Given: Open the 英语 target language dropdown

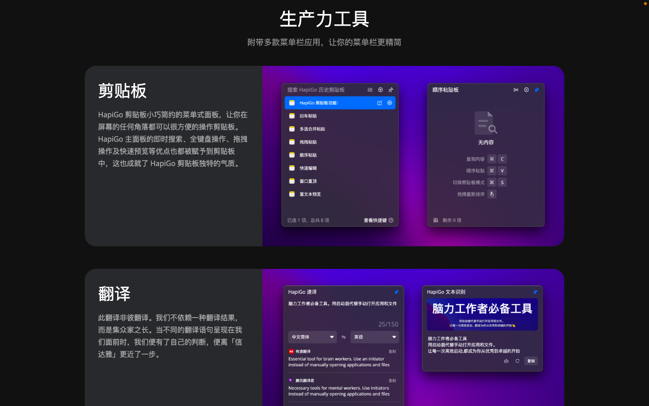Looking at the screenshot, I should [375, 337].
